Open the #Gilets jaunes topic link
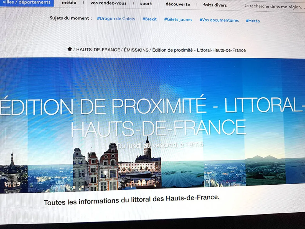Image resolution: width=305 pixels, height=229 pixels. [x=178, y=20]
